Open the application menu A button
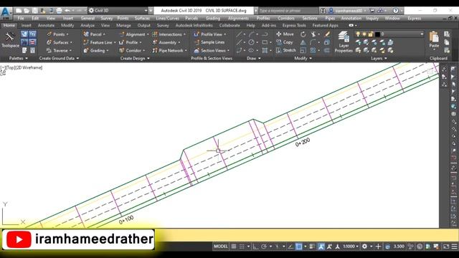 pos(6,13)
